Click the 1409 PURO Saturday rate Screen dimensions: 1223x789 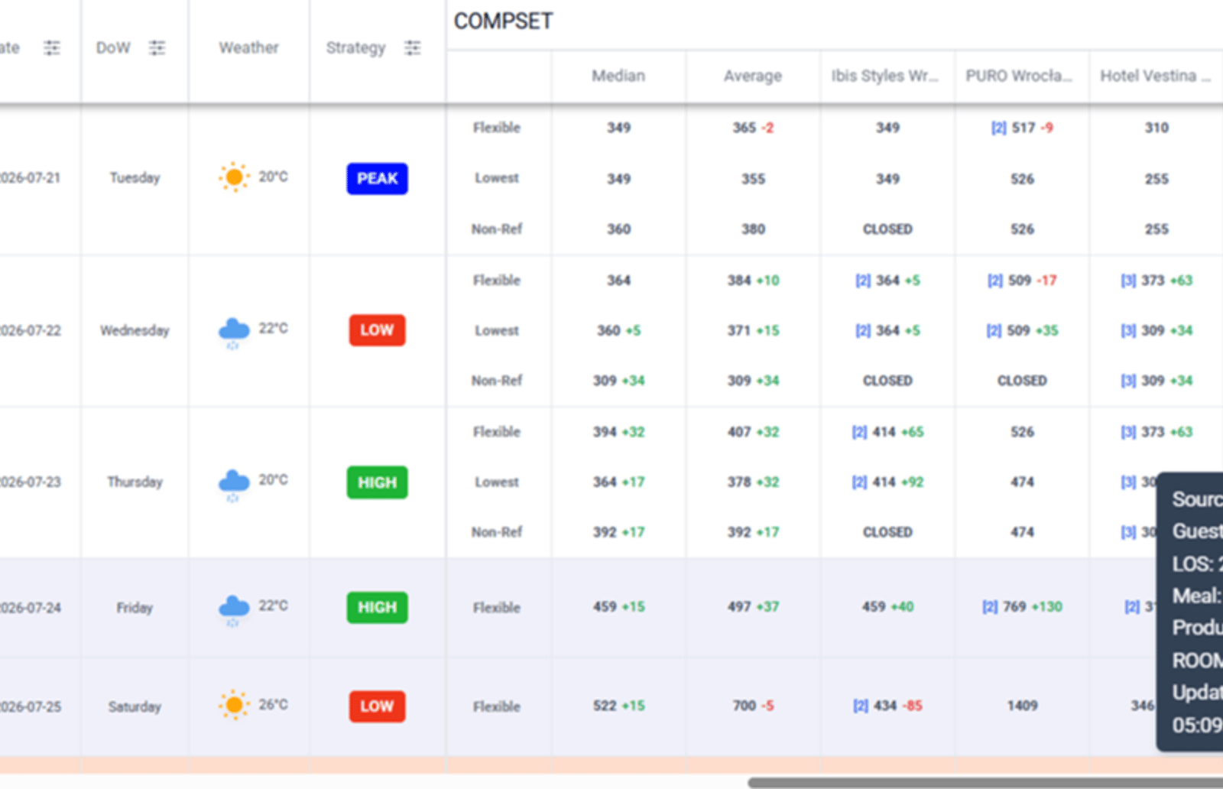click(1022, 706)
